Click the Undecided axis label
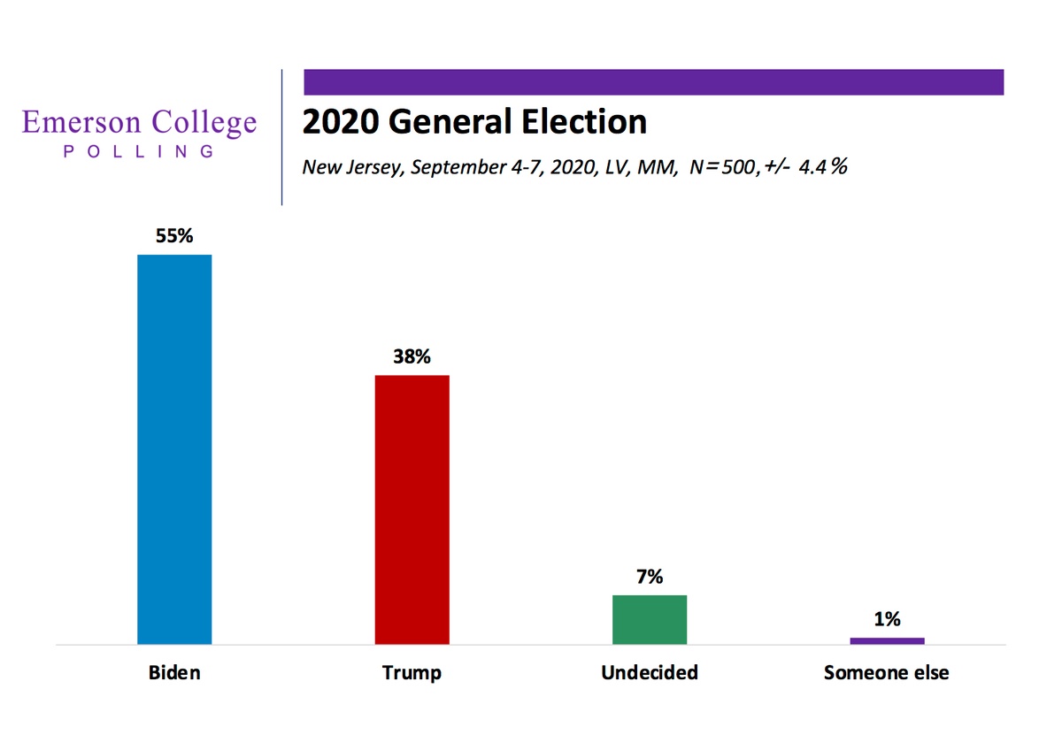1062x735 pixels. click(x=650, y=673)
